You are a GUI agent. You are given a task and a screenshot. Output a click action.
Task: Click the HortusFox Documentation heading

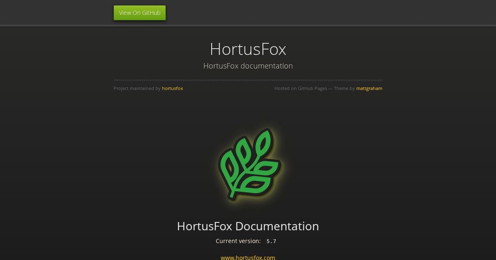248,226
